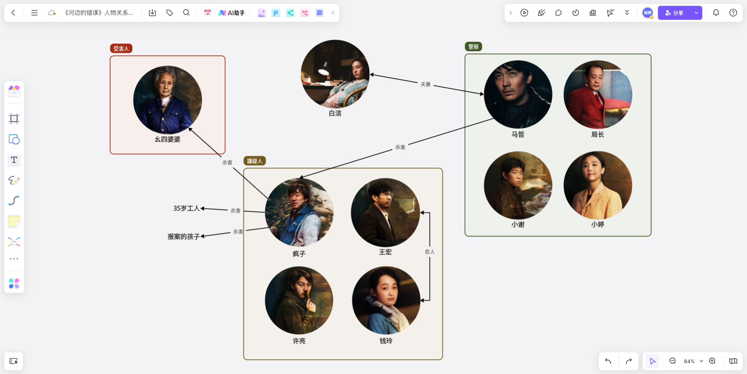
Task: Select the text tool
Action: click(x=14, y=160)
